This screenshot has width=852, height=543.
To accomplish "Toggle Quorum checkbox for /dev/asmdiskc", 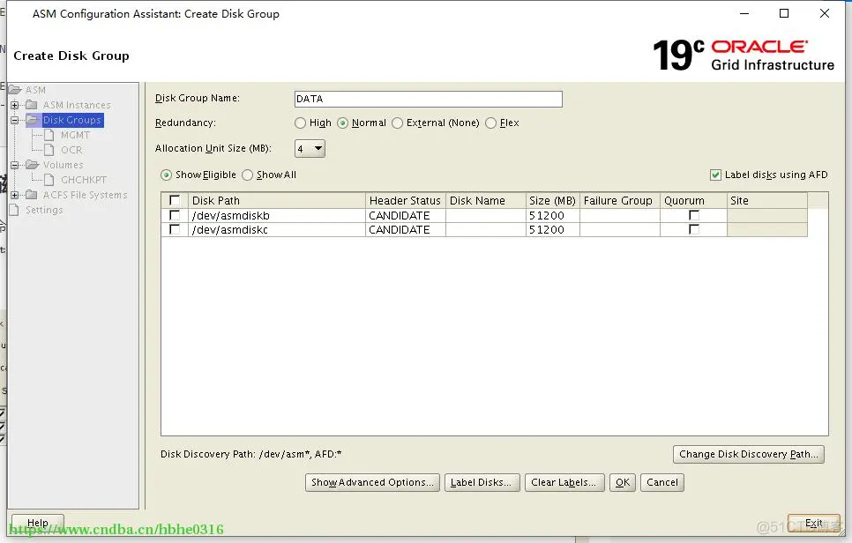I will point(694,230).
